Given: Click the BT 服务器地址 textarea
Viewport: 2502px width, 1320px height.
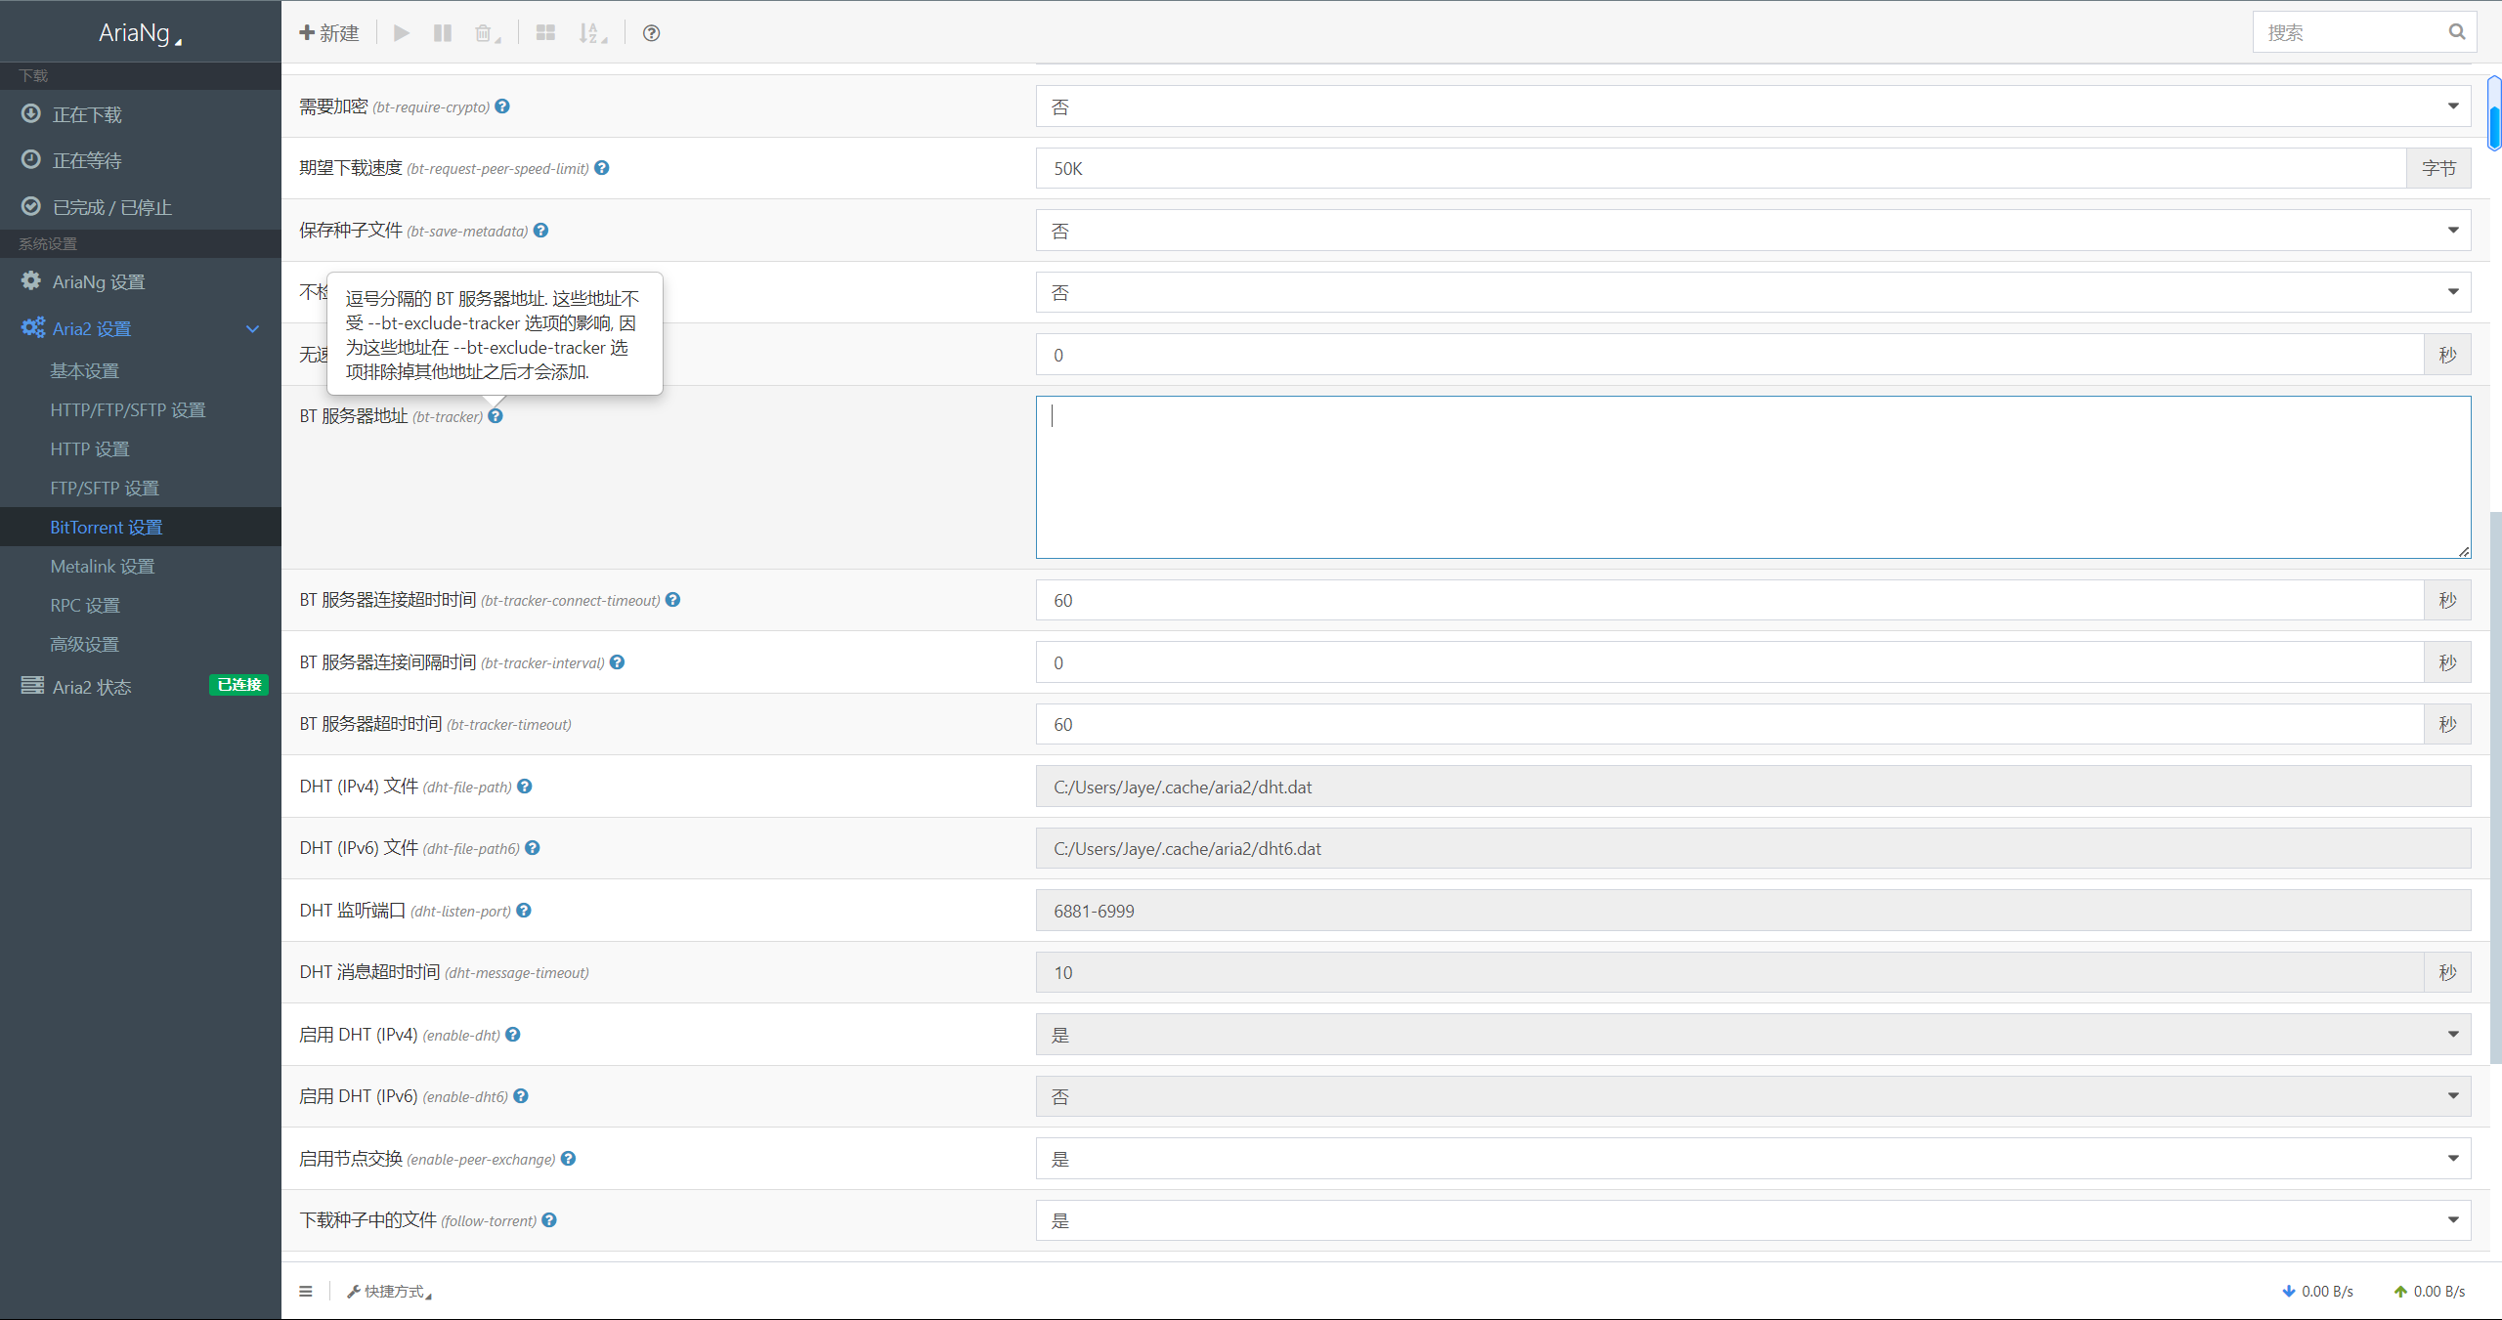Looking at the screenshot, I should (1753, 478).
